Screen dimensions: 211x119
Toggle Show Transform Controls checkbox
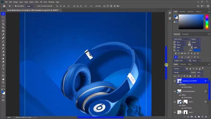click(x=36, y=6)
